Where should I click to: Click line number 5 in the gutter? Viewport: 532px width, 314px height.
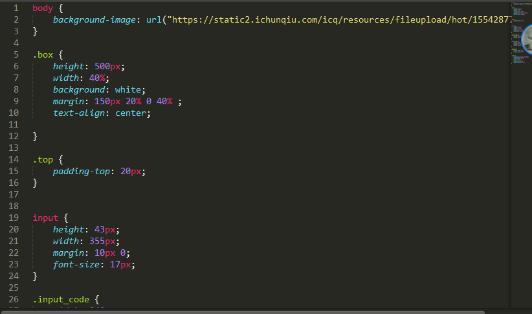[x=16, y=55]
